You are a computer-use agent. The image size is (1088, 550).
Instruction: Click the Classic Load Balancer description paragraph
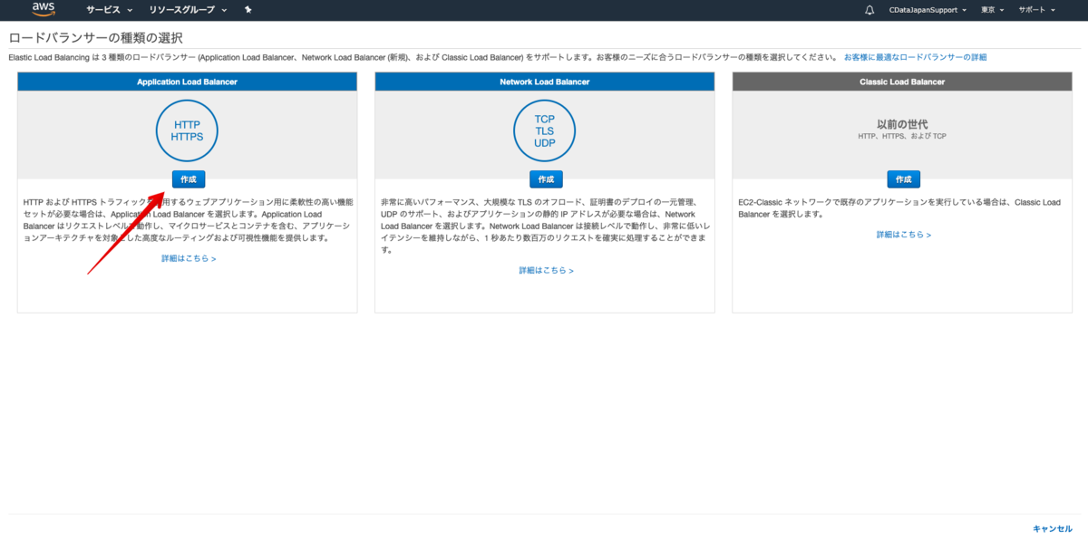899,208
